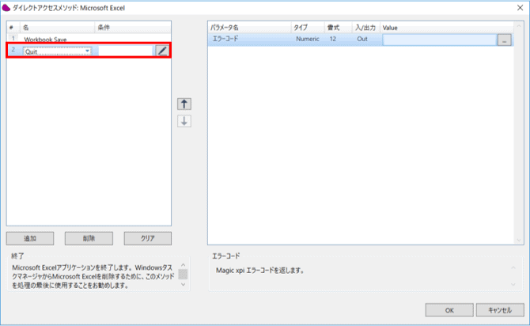
Task: Close the dialog with the X button
Action: (517, 7)
